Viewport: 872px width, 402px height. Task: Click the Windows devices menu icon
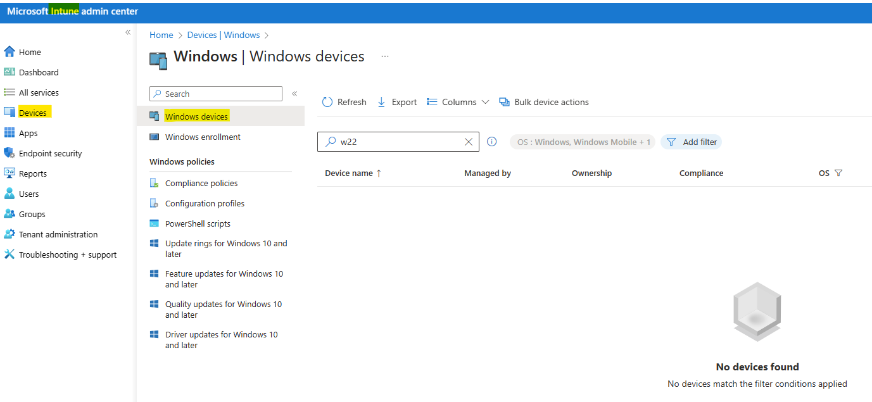154,116
